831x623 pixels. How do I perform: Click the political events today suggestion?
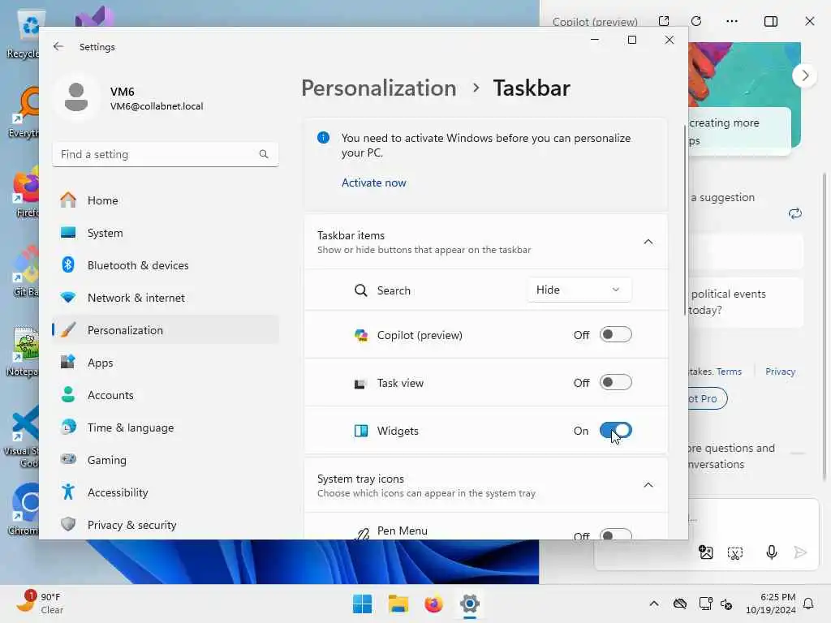pyautogui.click(x=746, y=302)
